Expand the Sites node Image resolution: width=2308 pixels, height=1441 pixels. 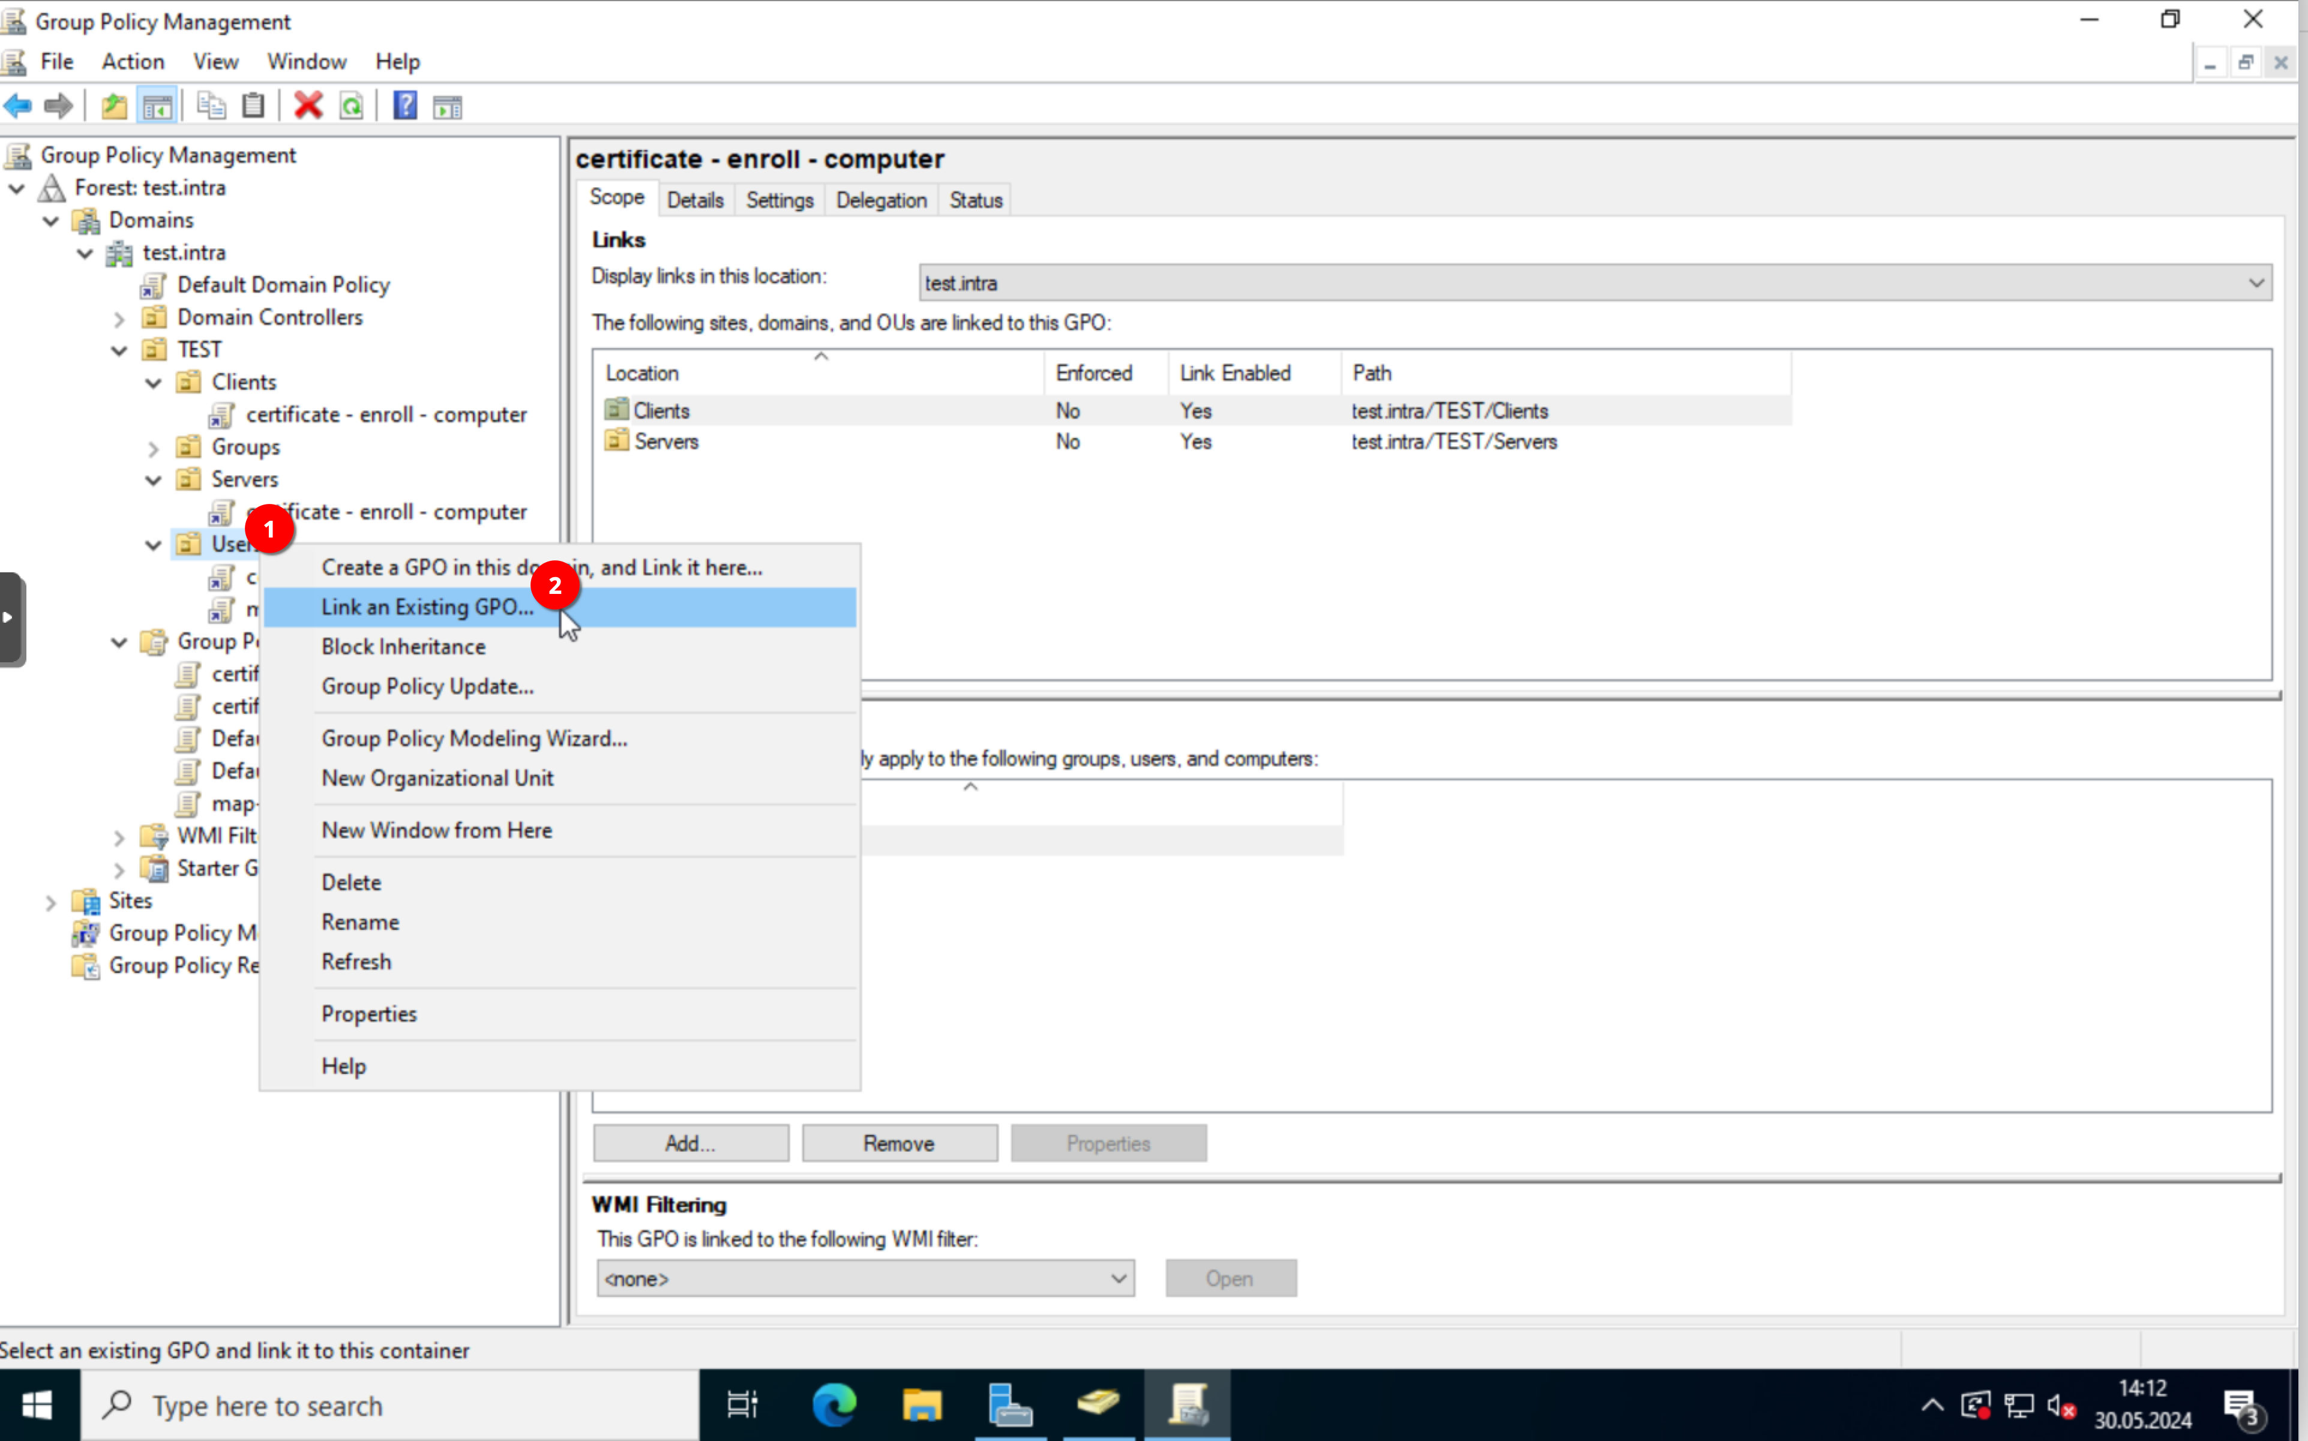click(52, 902)
